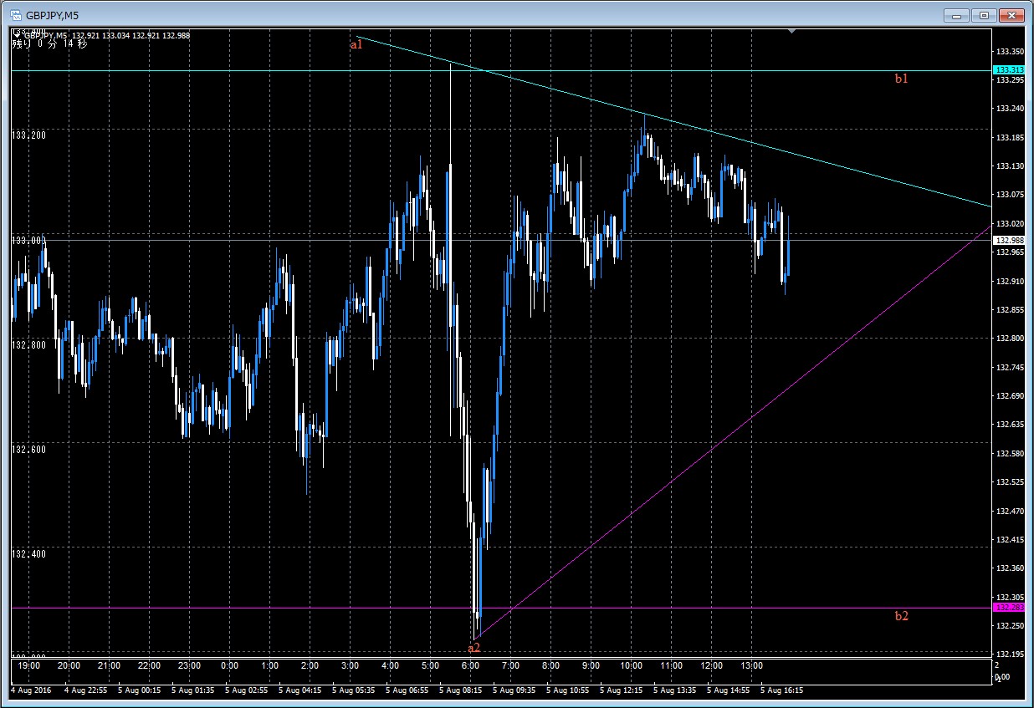Click the small arrow before GBPJPY,M5 chart label
Image resolution: width=1034 pixels, height=708 pixels.
pyautogui.click(x=16, y=35)
